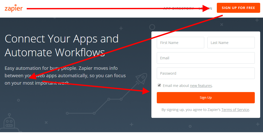The image size is (263, 135).
Task: Click into the Email field
Action: point(206,58)
